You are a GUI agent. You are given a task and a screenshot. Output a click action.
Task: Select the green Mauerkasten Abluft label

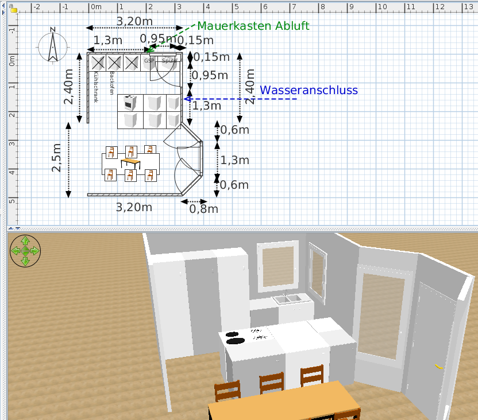(x=253, y=26)
